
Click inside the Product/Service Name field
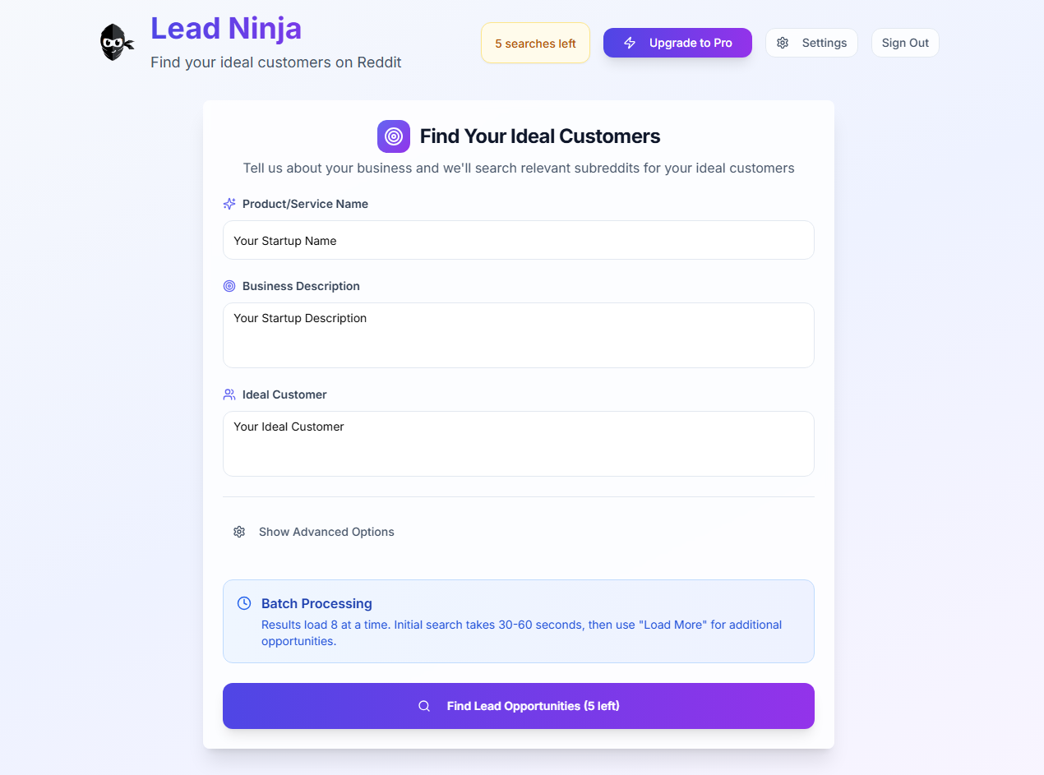518,240
